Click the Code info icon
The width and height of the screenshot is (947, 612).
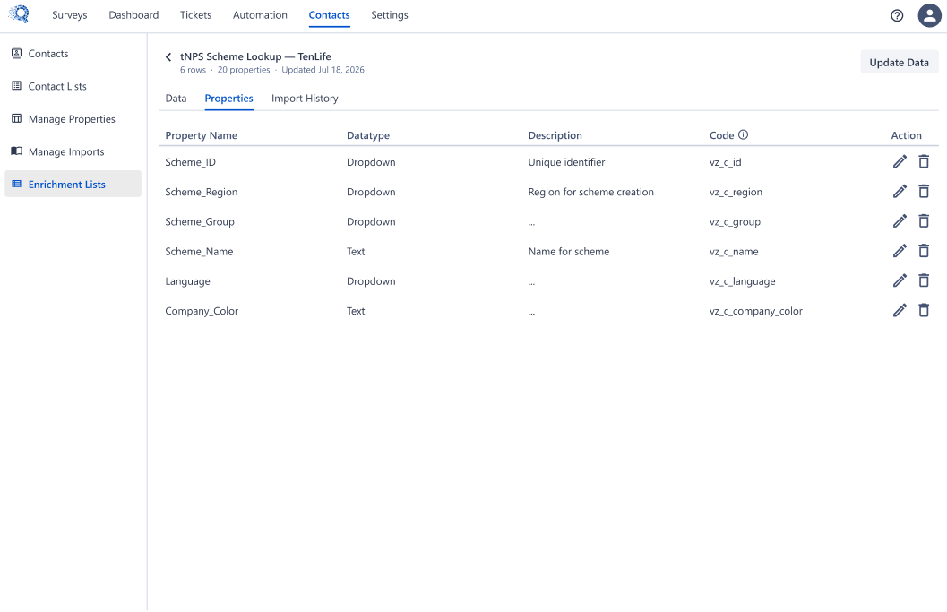click(743, 134)
